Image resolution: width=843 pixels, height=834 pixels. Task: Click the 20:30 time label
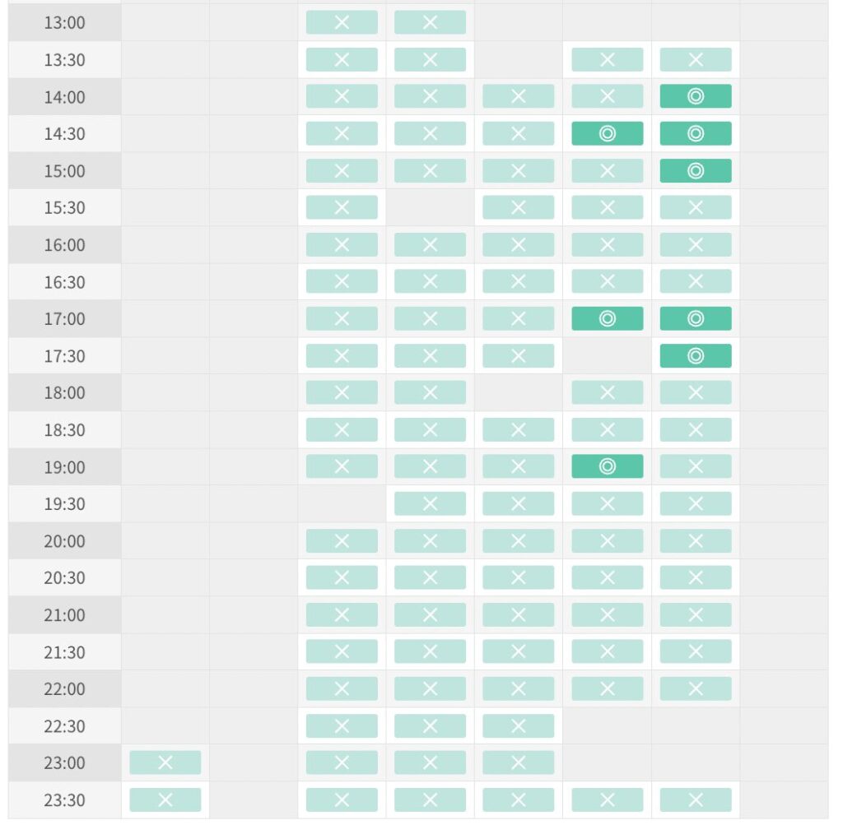point(64,578)
